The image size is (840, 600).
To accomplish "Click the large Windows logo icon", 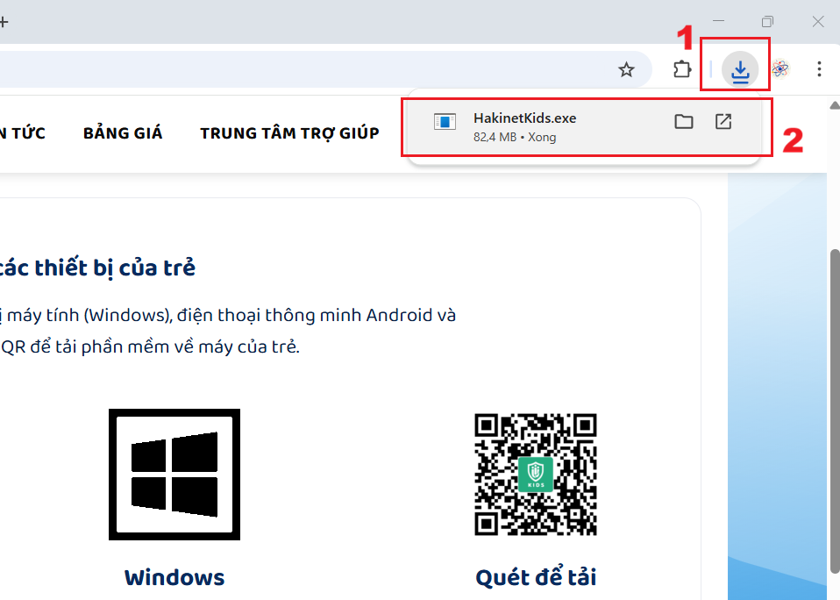I will pos(174,474).
